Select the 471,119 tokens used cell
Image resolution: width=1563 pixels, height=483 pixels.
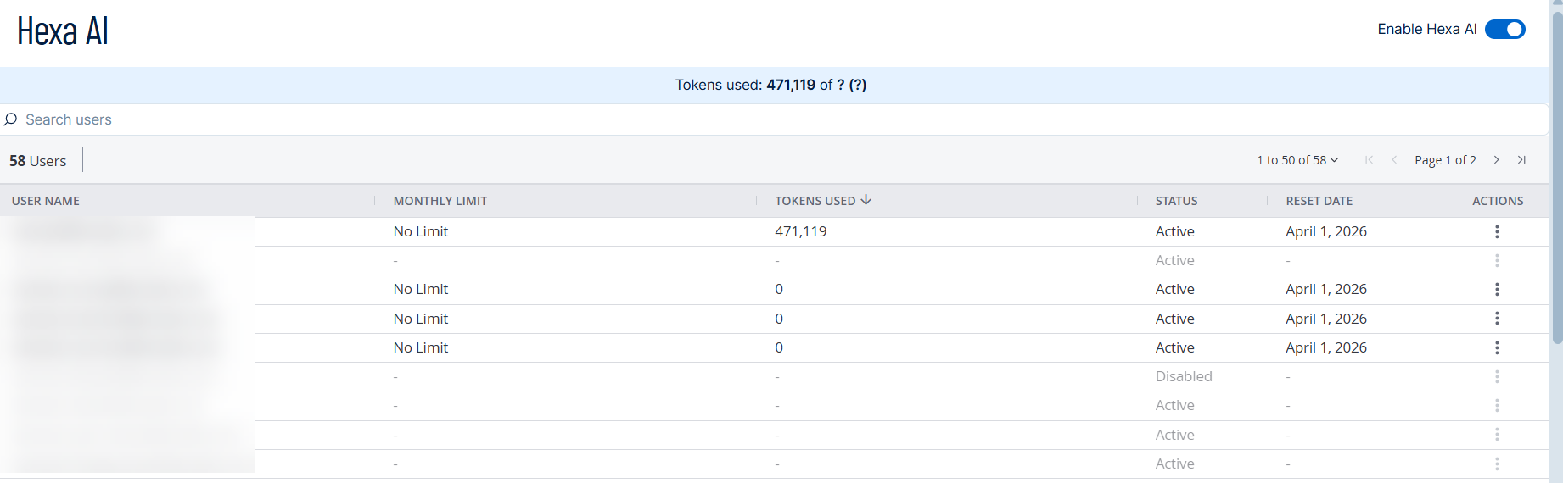[801, 231]
